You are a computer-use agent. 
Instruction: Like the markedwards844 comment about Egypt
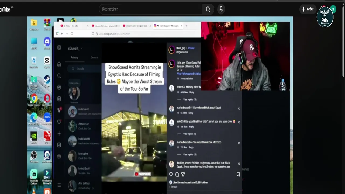[x=239, y=109]
